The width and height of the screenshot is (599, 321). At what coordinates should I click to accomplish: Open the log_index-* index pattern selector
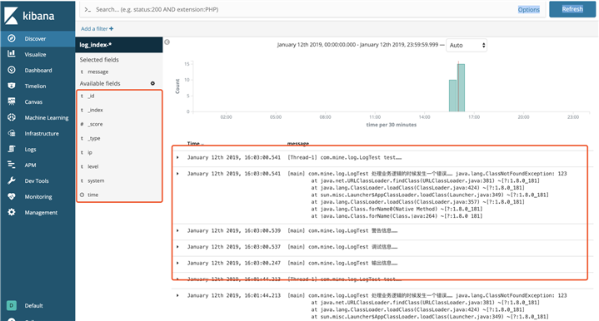119,45
